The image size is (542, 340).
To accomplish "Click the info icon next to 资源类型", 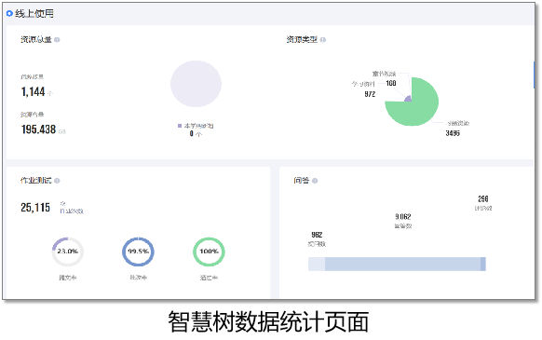I will (323, 40).
